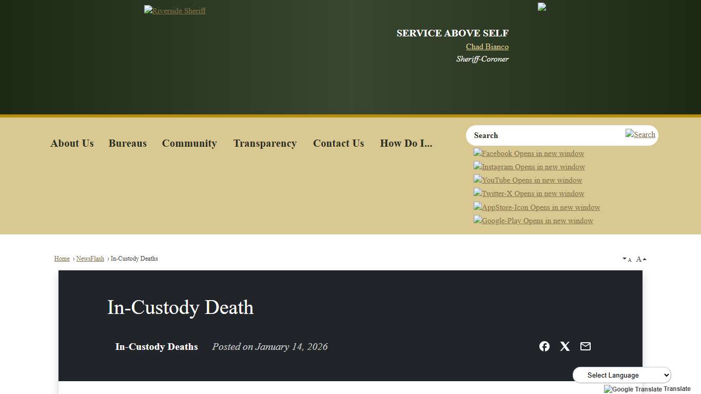The width and height of the screenshot is (701, 394).
Task: Open the Bureaus dropdown menu
Action: pyautogui.click(x=127, y=143)
